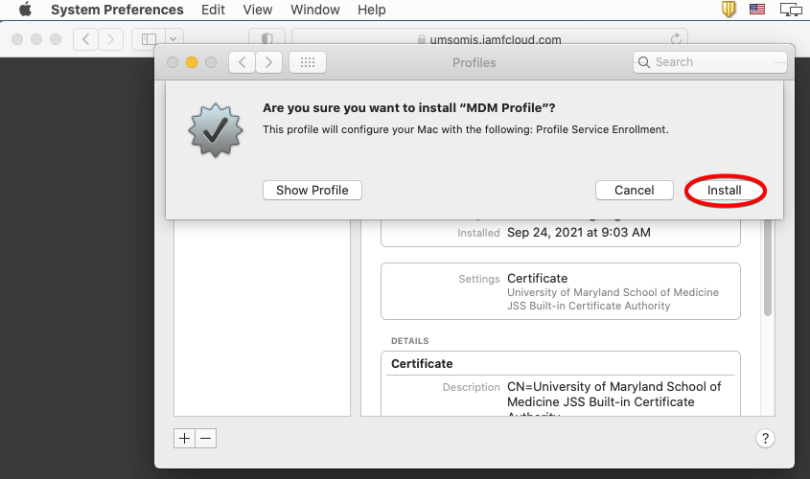Cancel the MDM Profile installation
The width and height of the screenshot is (810, 479).
[x=634, y=191]
